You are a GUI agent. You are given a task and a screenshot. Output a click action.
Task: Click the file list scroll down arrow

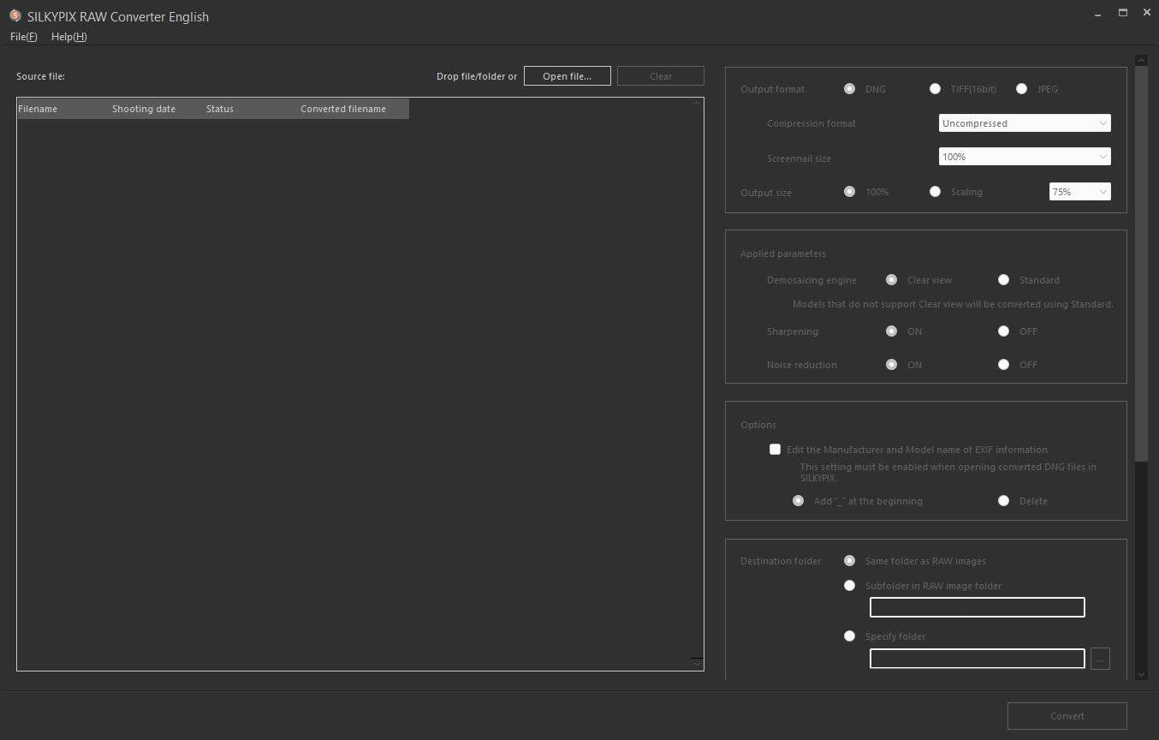tap(697, 664)
